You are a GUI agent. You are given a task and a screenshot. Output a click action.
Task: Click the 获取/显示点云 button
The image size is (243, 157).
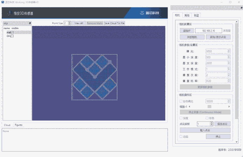pos(218,37)
